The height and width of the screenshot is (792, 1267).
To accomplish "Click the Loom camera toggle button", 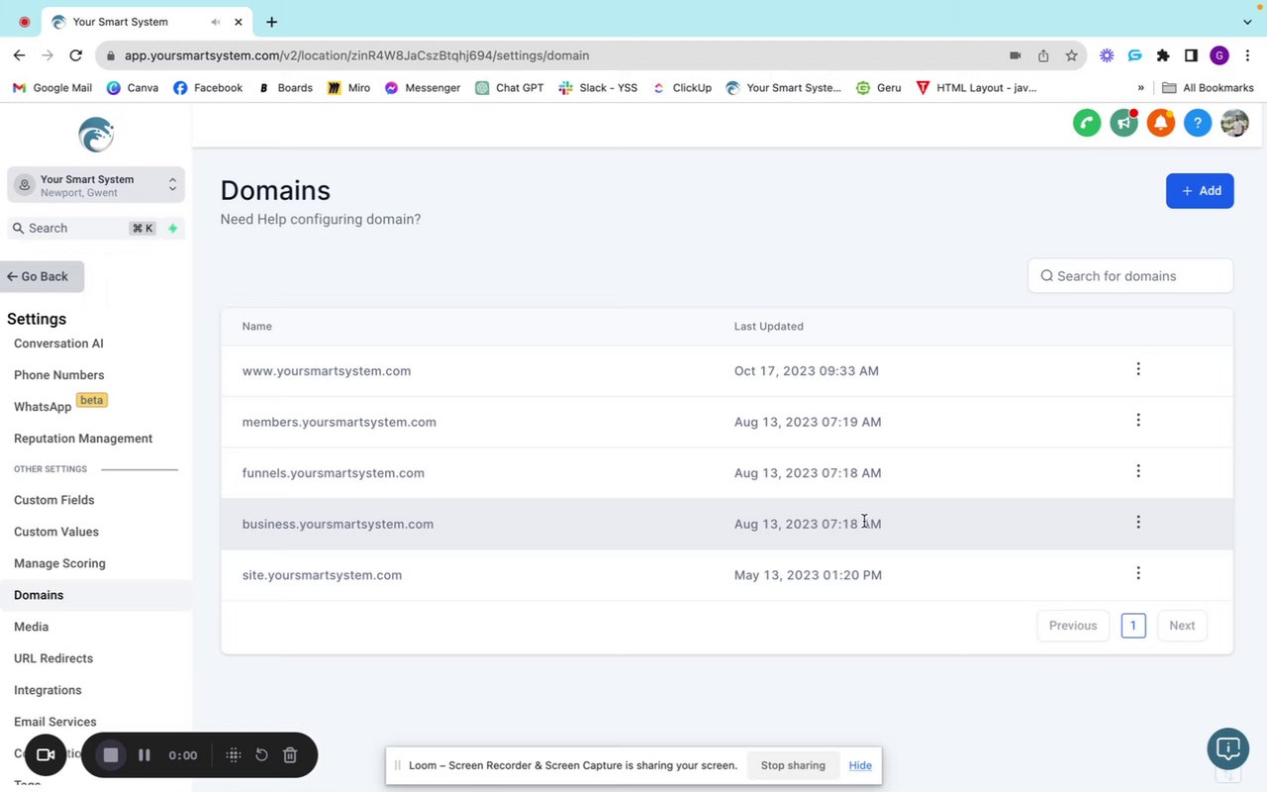I will tap(46, 755).
